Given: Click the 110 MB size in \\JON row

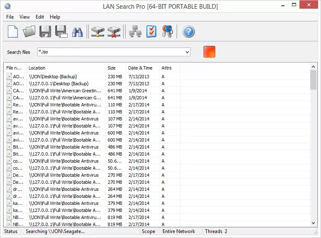Looking at the screenshot, I should 115,105.
